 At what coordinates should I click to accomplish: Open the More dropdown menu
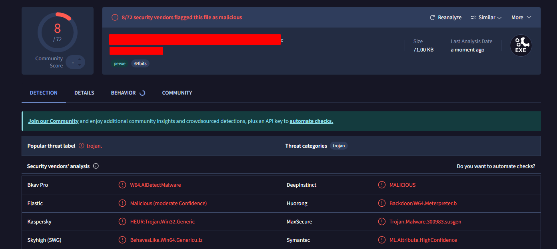[x=521, y=18]
